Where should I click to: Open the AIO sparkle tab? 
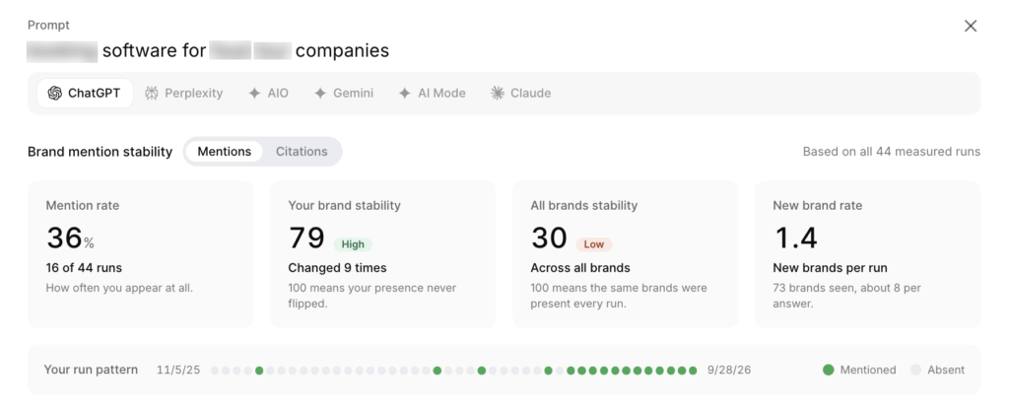pos(268,94)
